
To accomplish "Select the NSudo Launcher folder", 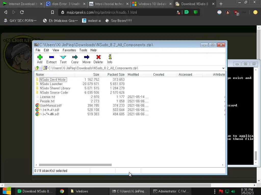I will [51, 84].
